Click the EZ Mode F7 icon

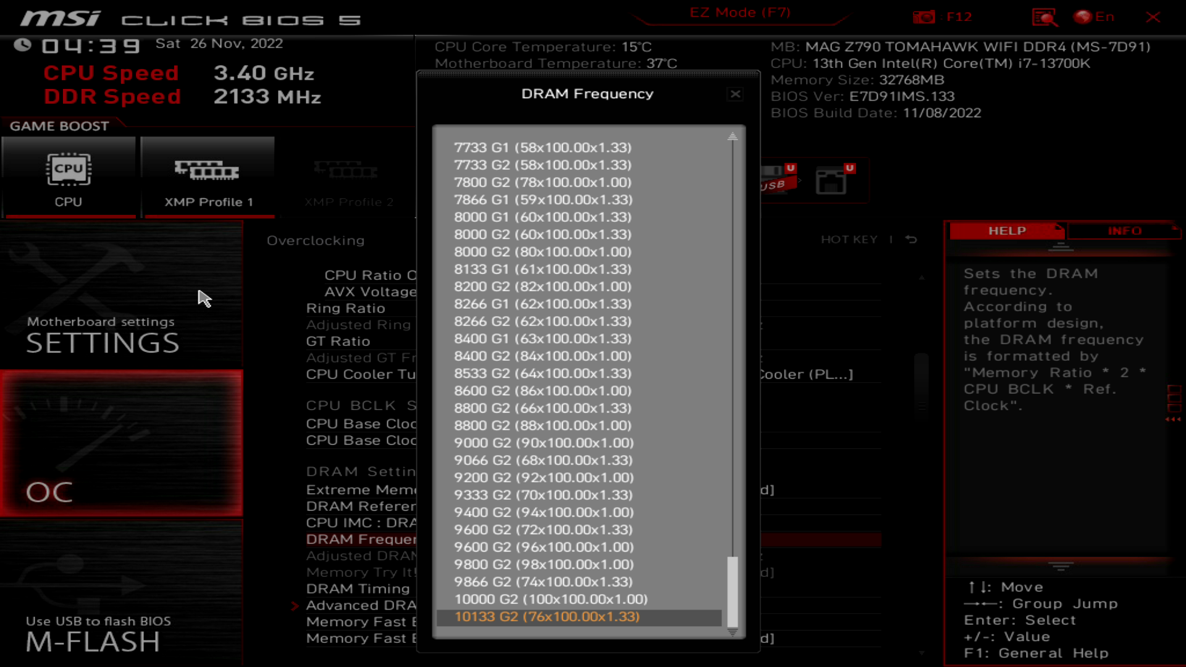pos(739,12)
